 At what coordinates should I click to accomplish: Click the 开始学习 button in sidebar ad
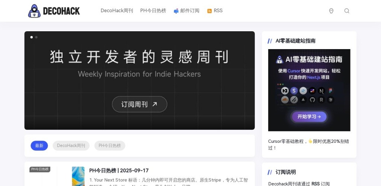pos(309,116)
